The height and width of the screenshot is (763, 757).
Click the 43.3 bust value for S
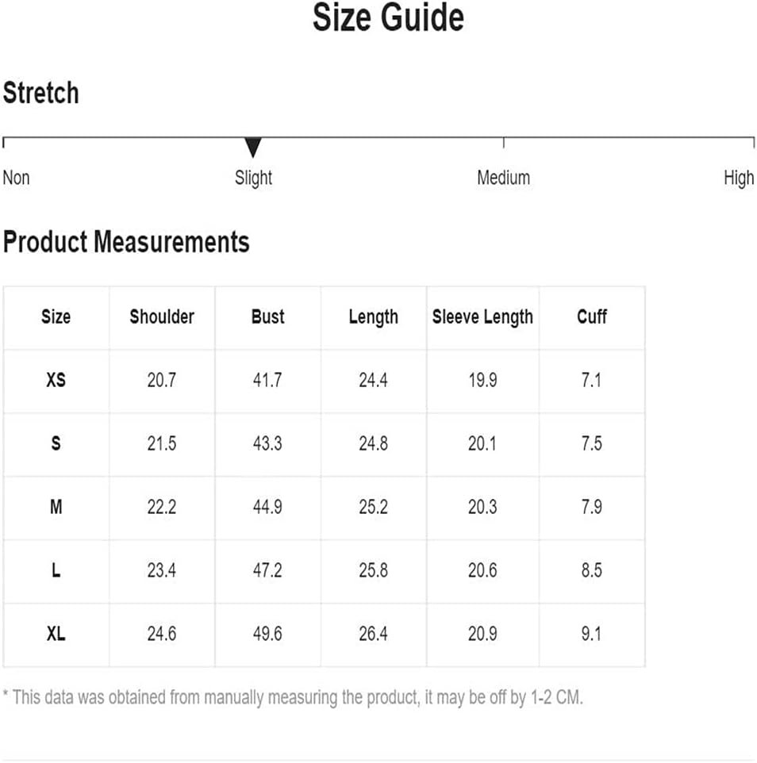pyautogui.click(x=267, y=443)
